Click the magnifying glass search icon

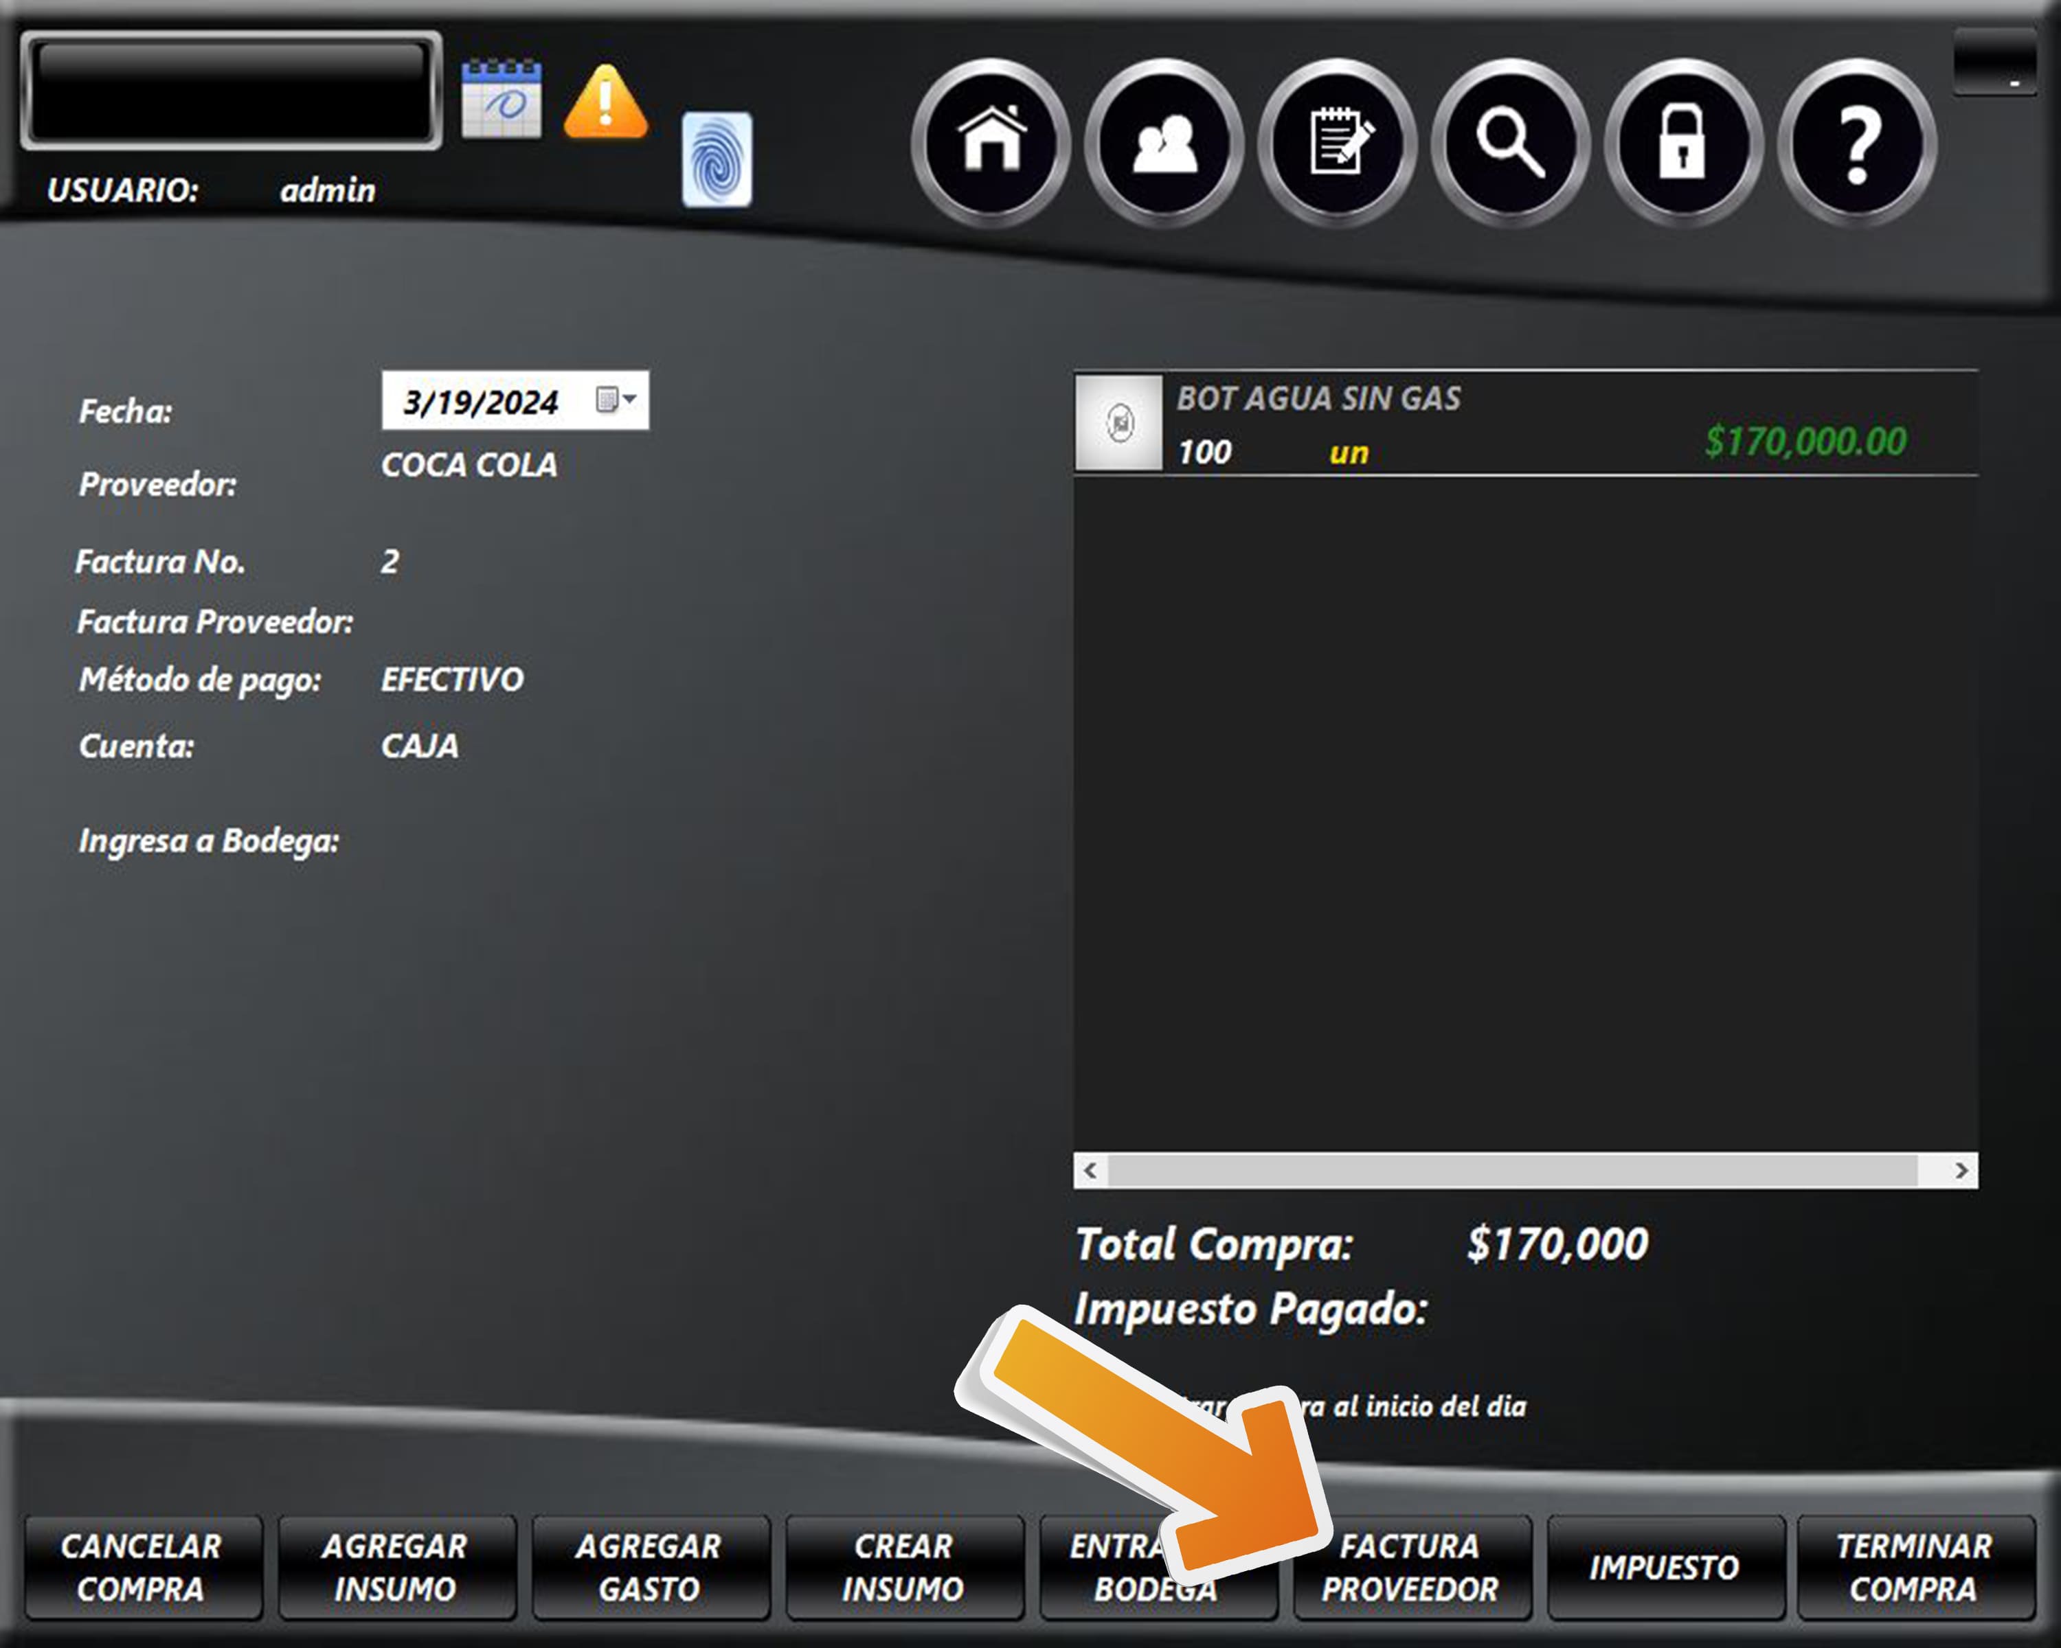tap(1511, 142)
